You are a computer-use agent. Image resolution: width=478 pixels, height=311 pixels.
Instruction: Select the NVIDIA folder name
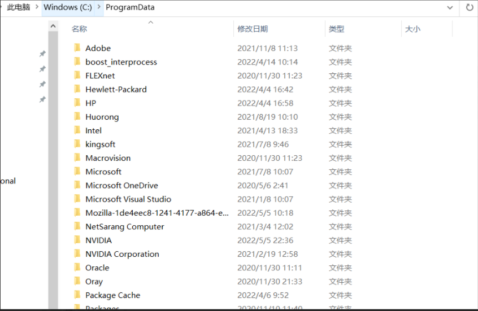(98, 240)
